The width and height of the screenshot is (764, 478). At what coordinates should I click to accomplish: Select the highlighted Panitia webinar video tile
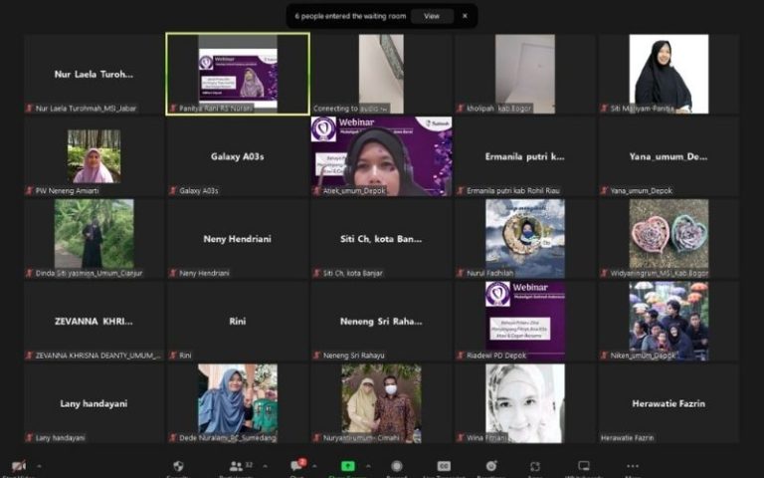238,74
